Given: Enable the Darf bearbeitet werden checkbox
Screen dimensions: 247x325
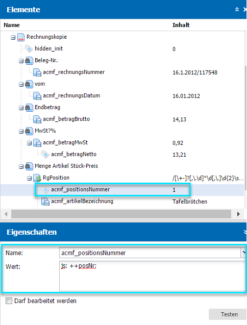Looking at the screenshot, I should coord(9,301).
